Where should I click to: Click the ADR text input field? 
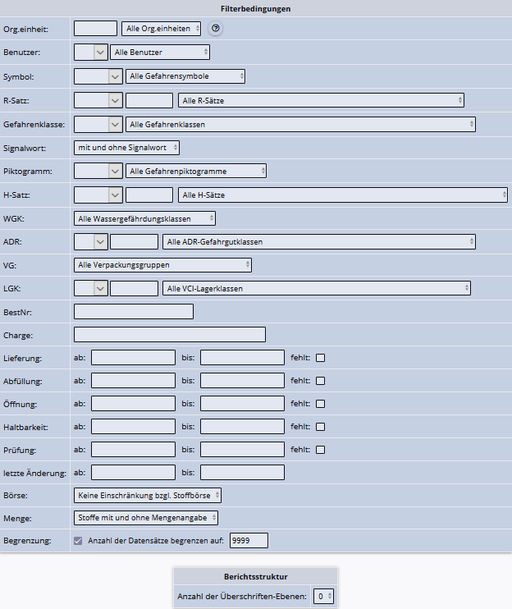[135, 242]
